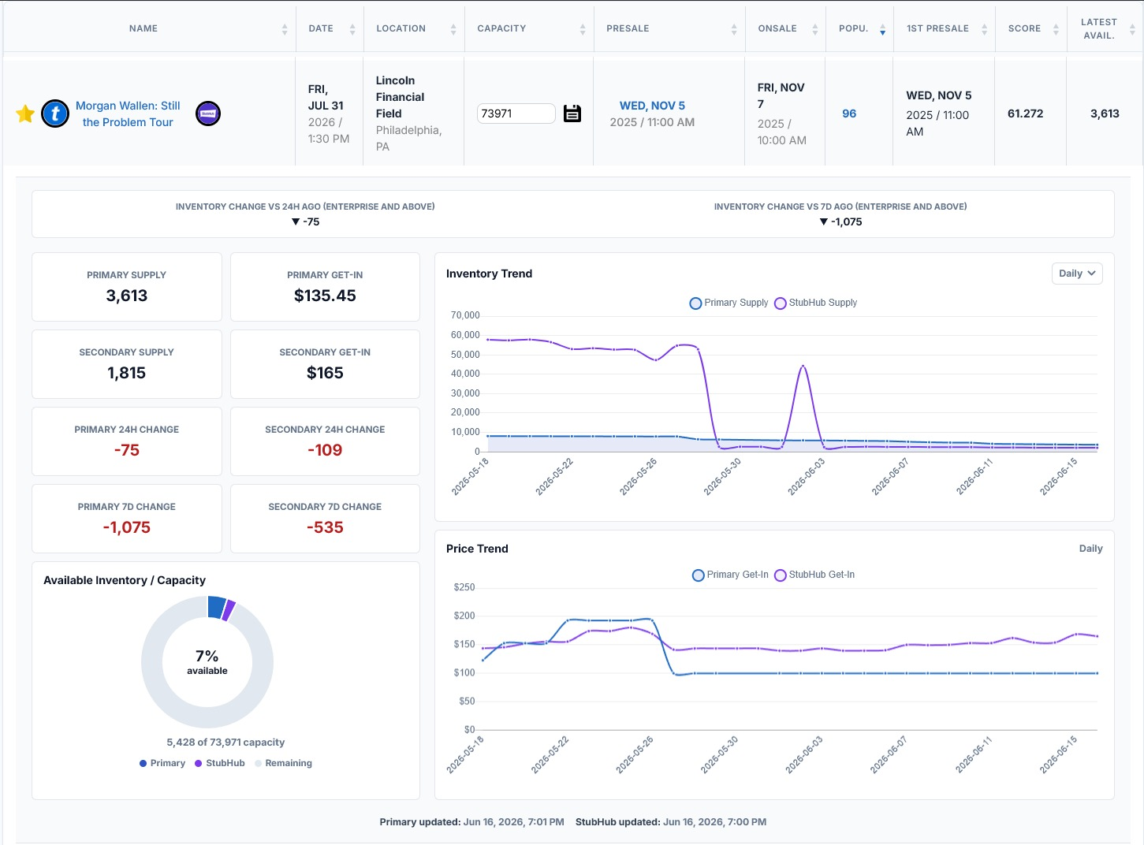This screenshot has width=1144, height=845.
Task: Click the Primary updated timestamp text
Action: 471,822
